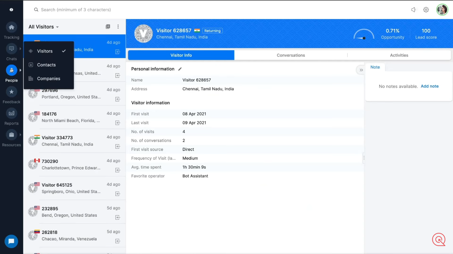Open the Tracking home icon

tap(11, 27)
